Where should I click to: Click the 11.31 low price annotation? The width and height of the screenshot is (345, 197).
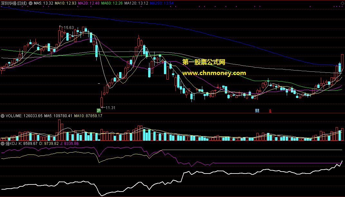pyautogui.click(x=110, y=108)
